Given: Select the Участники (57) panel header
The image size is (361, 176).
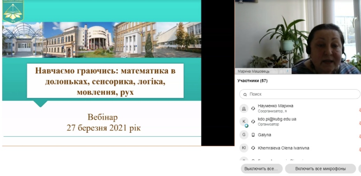Looking at the screenshot, I should pyautogui.click(x=252, y=81).
